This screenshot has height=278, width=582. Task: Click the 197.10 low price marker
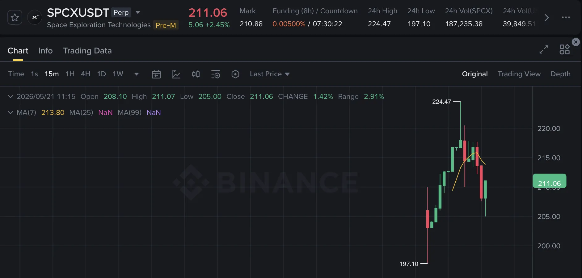(x=409, y=264)
